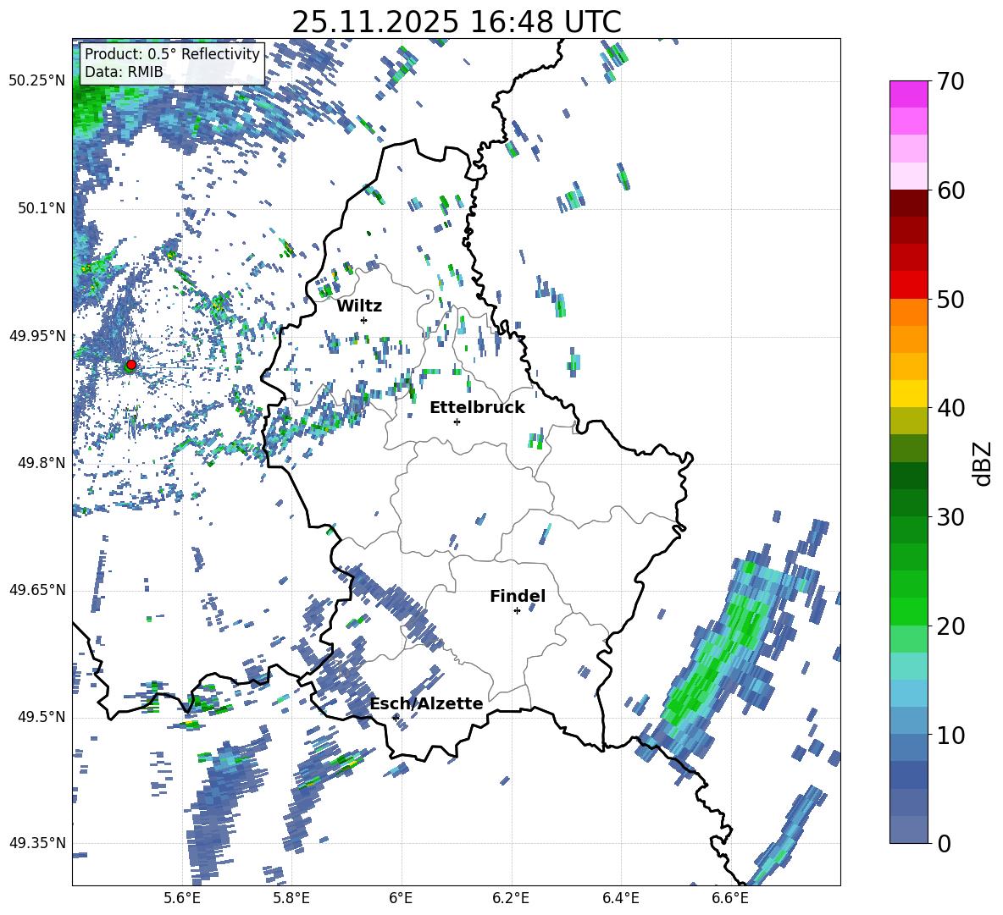The width and height of the screenshot is (1003, 915).
Task: Click the Findel station cross marker
Action: point(517,611)
